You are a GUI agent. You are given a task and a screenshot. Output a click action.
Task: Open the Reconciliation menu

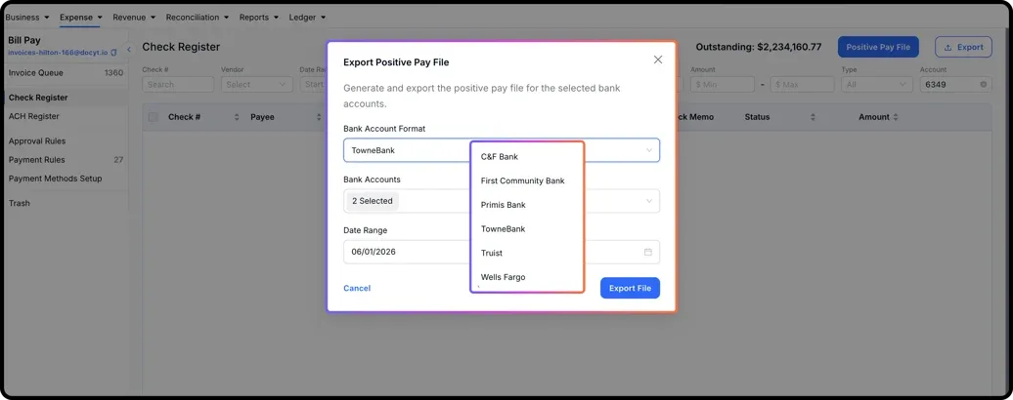[x=198, y=18]
